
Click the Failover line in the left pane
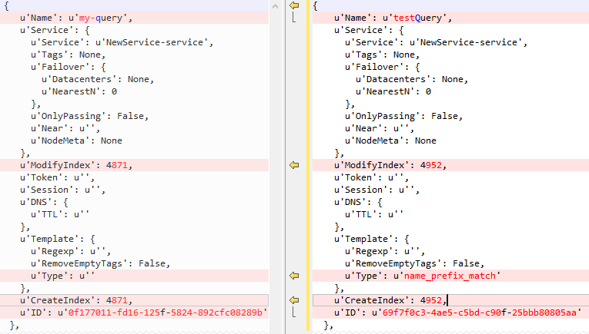pos(69,67)
